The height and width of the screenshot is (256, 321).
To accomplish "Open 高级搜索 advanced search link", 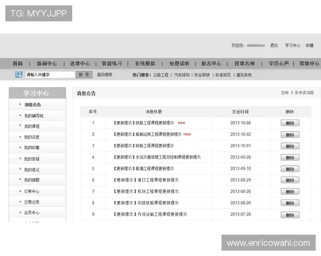I will [x=104, y=75].
